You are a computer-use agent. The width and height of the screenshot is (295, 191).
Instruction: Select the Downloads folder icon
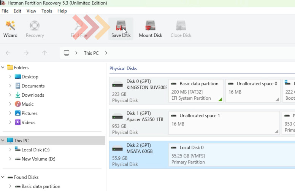(18, 95)
